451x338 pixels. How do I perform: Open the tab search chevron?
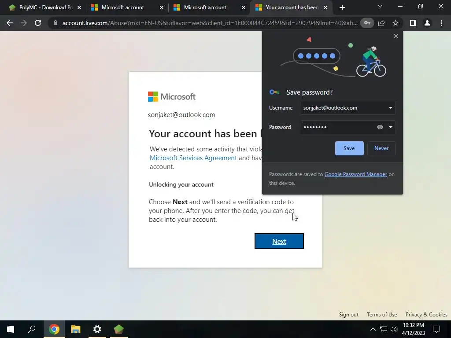coord(380,6)
